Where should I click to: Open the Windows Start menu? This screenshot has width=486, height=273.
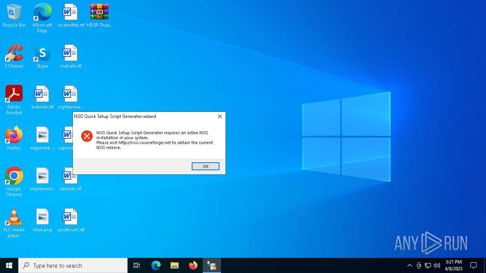(9, 265)
